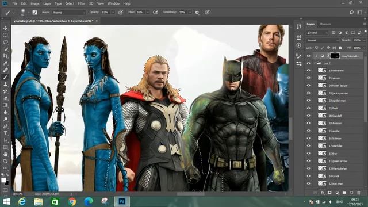The image size is (368, 207).
Task: Hide the Gandalf layer
Action: coord(308,116)
